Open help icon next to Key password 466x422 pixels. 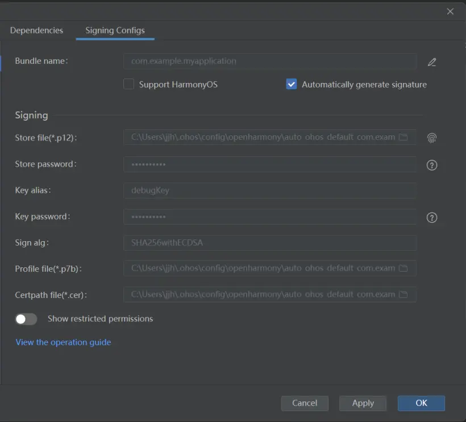[432, 218]
